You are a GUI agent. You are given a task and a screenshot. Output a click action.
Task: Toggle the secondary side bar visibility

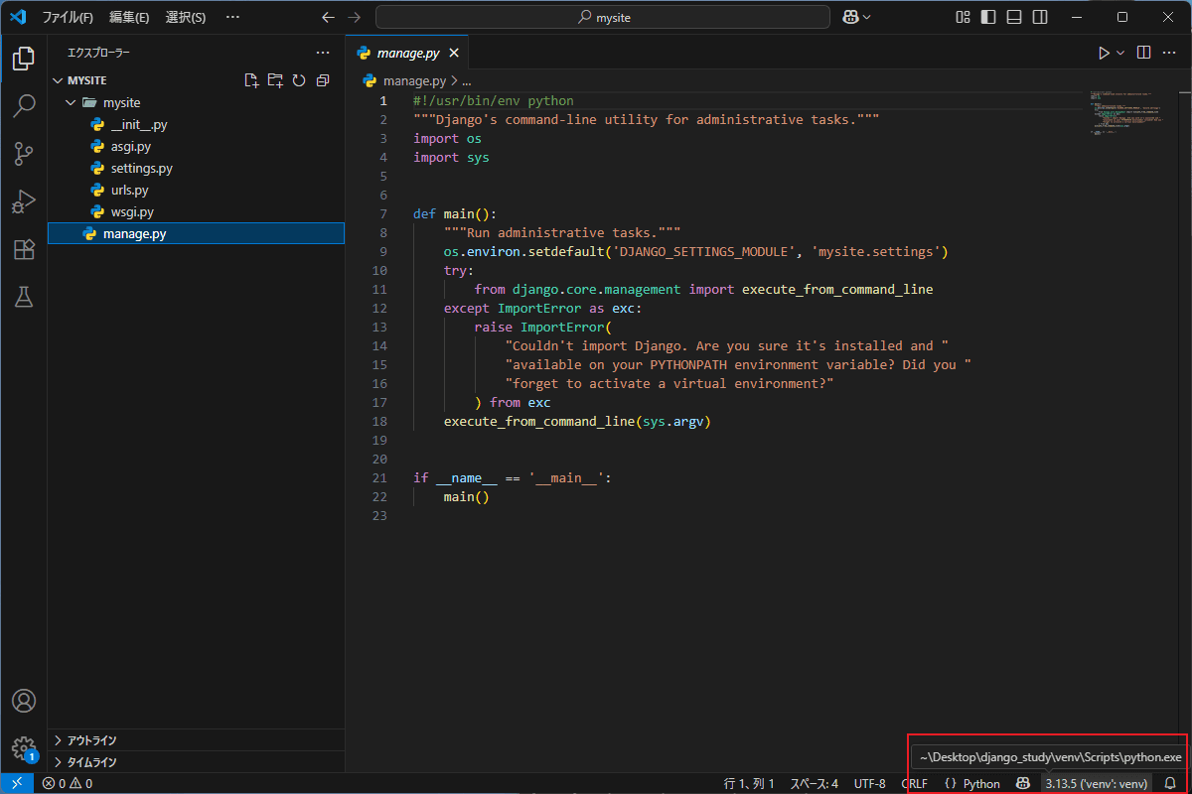[x=1039, y=17]
